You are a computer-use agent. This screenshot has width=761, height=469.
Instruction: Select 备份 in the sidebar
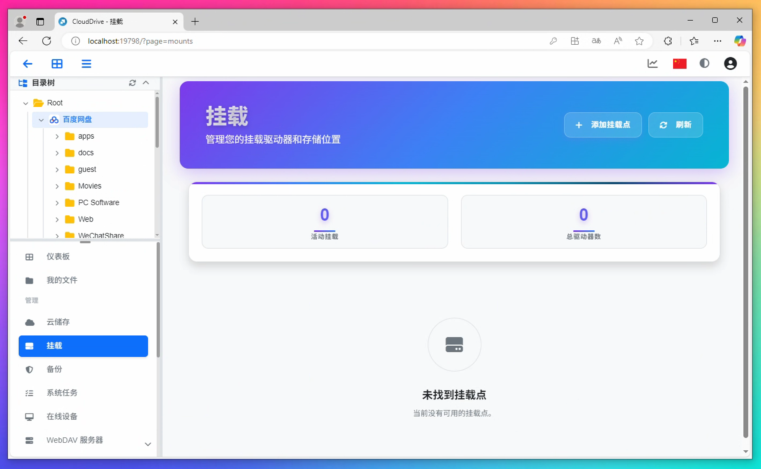pyautogui.click(x=53, y=369)
